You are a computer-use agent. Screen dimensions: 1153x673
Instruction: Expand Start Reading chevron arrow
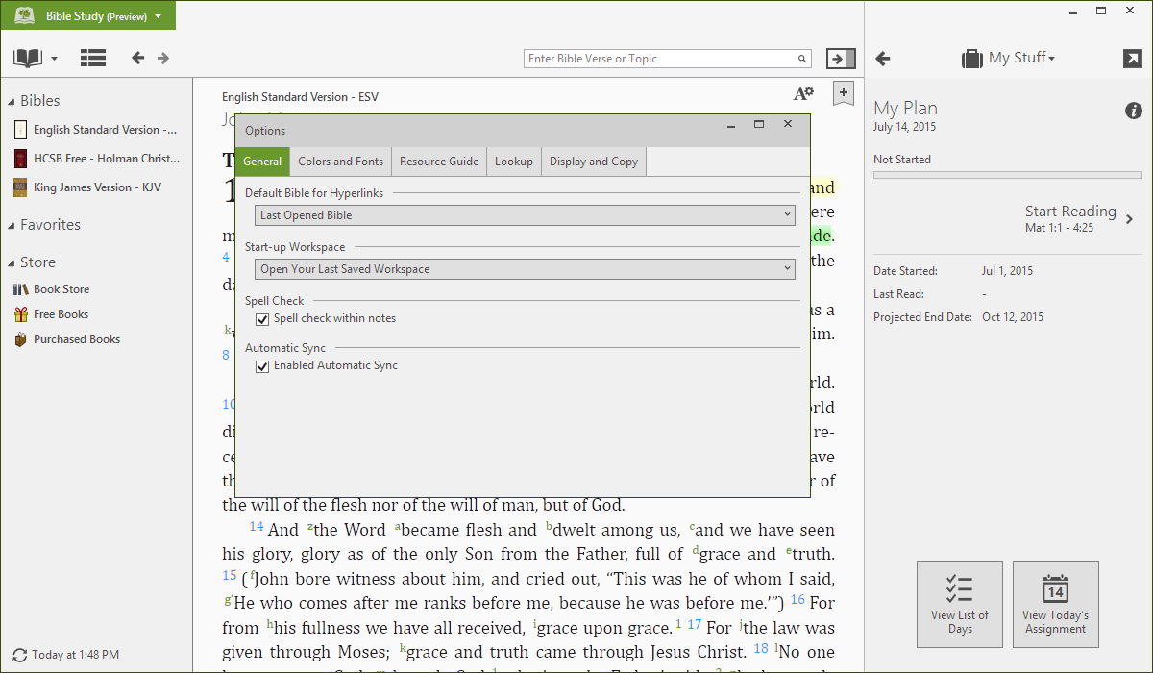coord(1130,219)
